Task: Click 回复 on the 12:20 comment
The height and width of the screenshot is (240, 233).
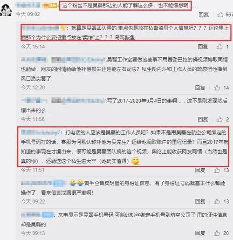Action: 200,88
